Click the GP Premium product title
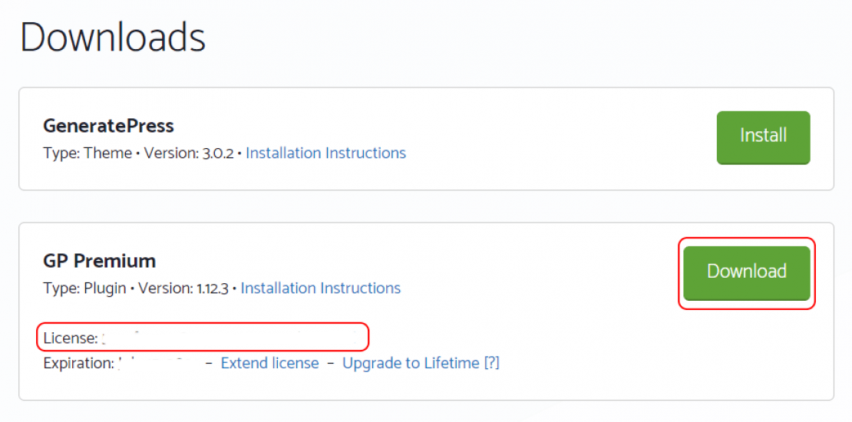Screen dimensions: 852x422 tap(99, 261)
